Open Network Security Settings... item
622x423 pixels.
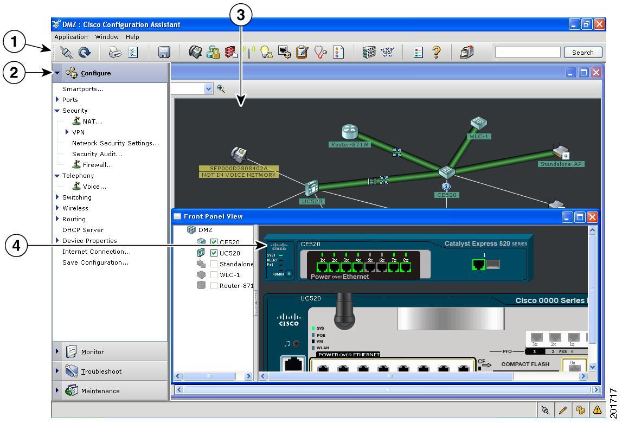pos(116,143)
